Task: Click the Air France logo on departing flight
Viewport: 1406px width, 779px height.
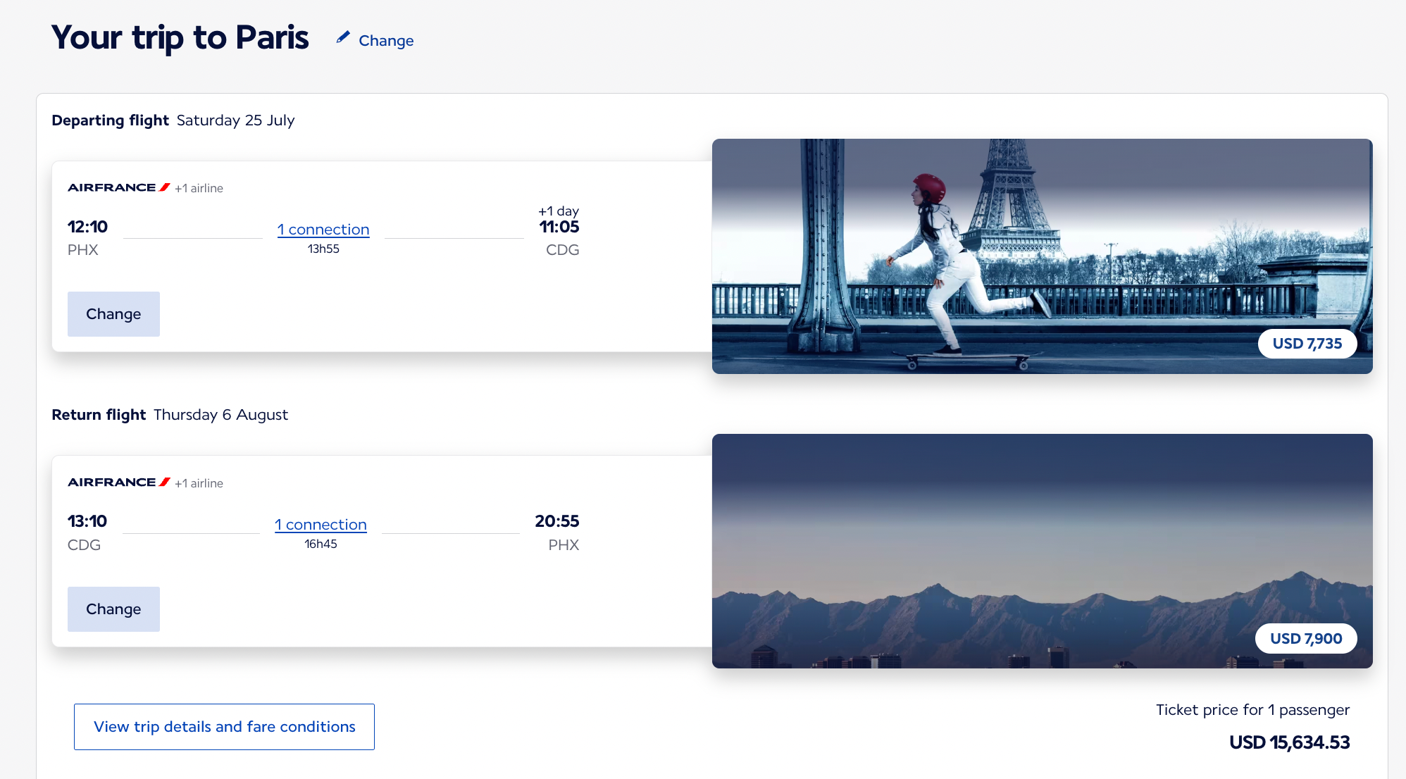Action: coord(119,187)
